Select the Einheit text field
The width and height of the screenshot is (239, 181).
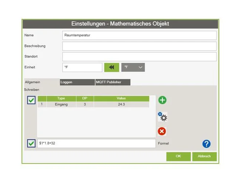(x=82, y=67)
